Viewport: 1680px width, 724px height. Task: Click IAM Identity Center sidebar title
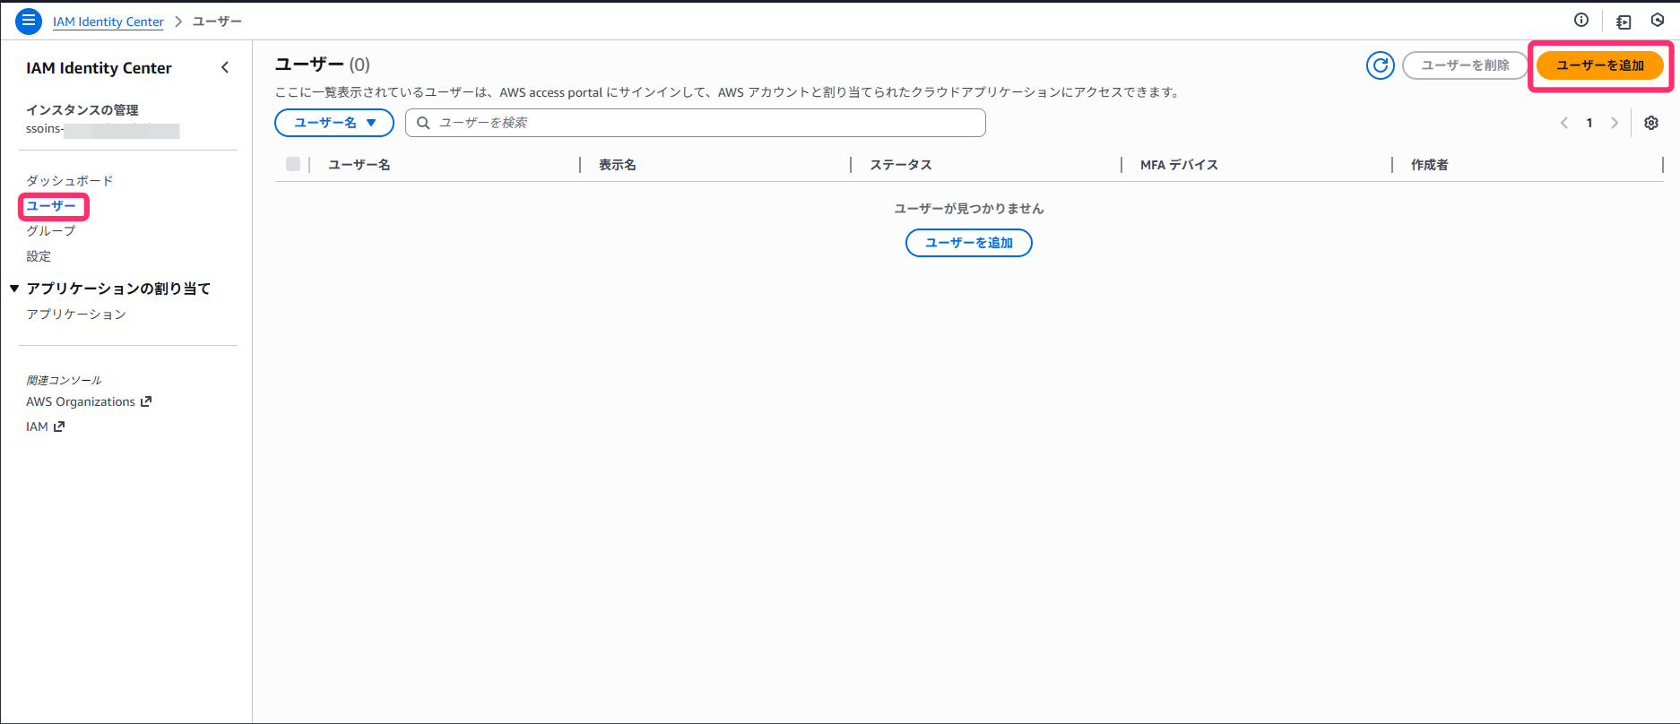(x=99, y=68)
